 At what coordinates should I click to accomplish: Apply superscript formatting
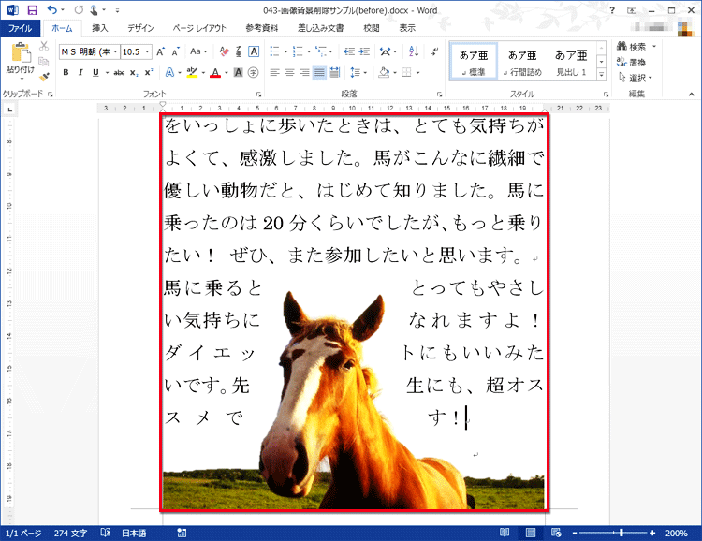tap(149, 73)
